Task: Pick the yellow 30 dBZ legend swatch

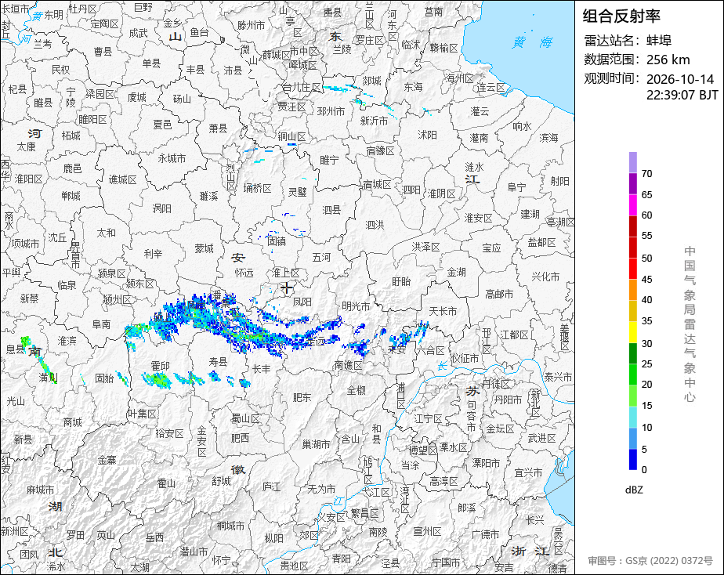Action: point(633,332)
